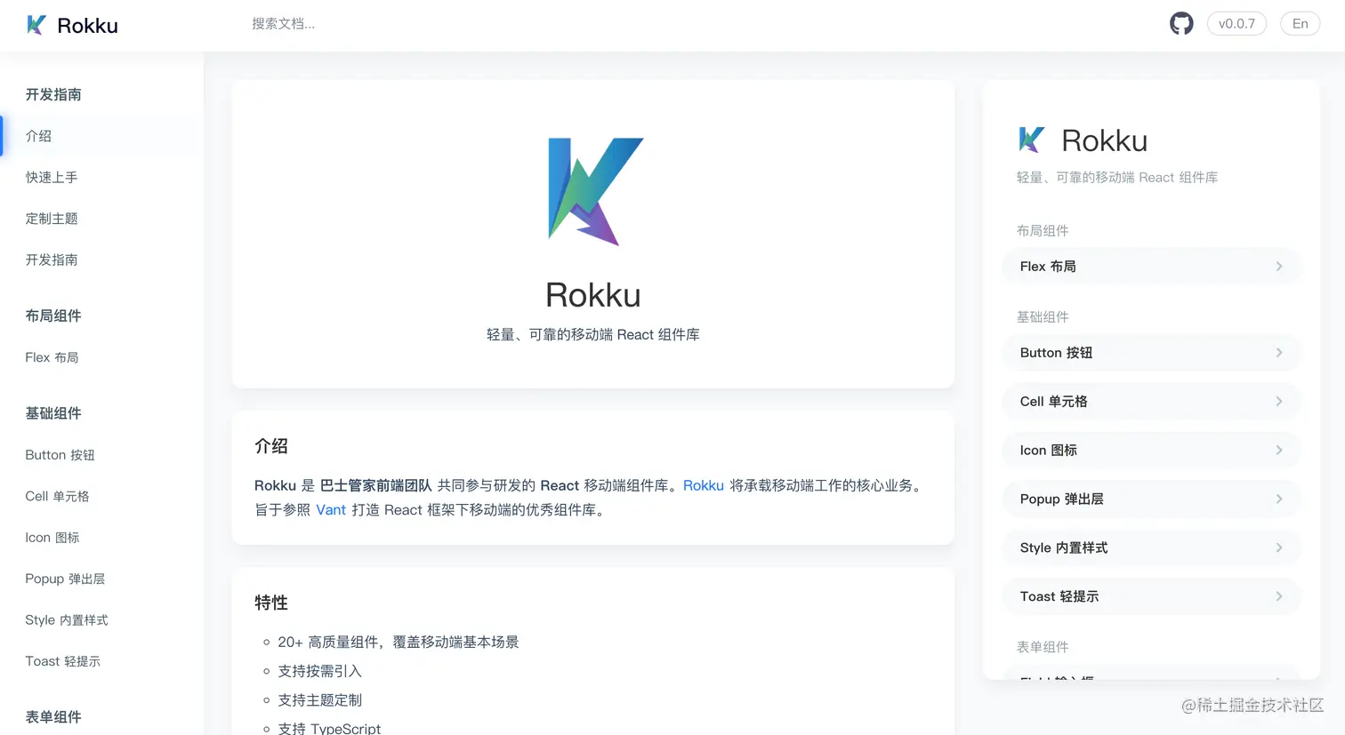Click the 20+ 高质量组件 feature line
The height and width of the screenshot is (735, 1345).
pyautogui.click(x=398, y=642)
